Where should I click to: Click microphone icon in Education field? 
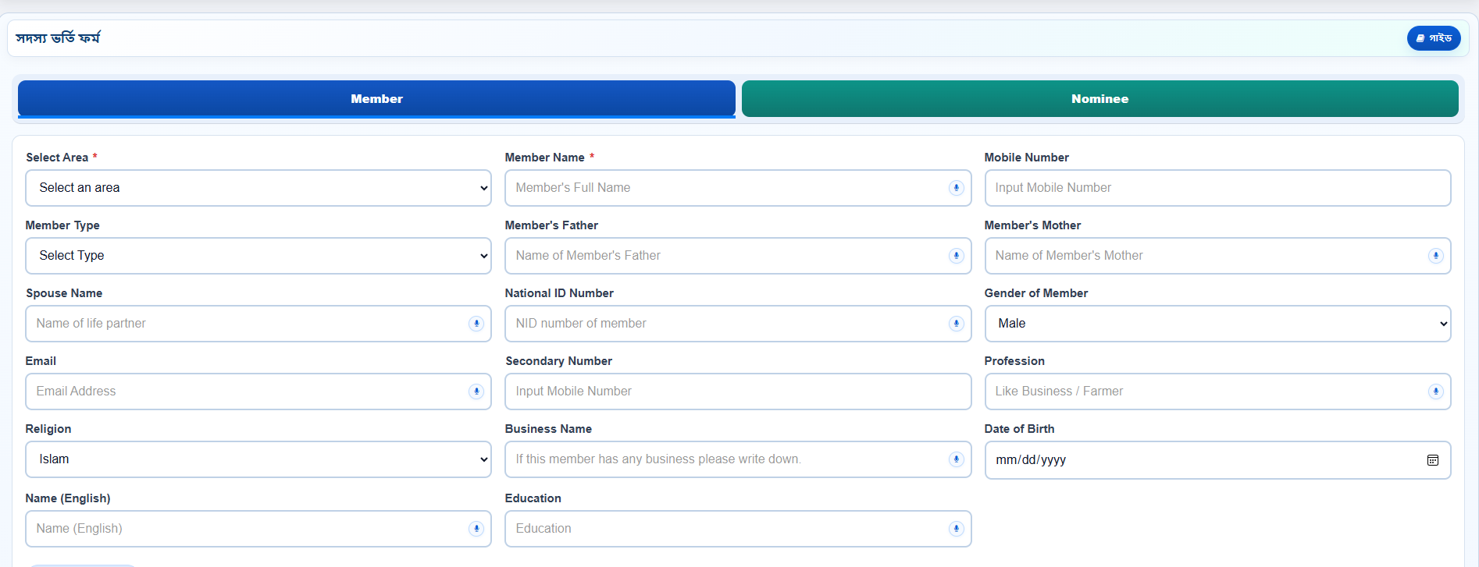point(956,529)
